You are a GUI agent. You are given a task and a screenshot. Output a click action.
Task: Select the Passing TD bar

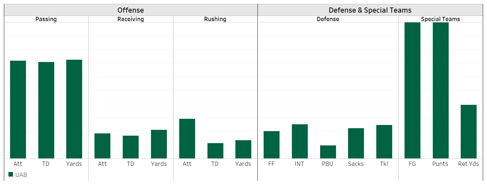(46, 110)
